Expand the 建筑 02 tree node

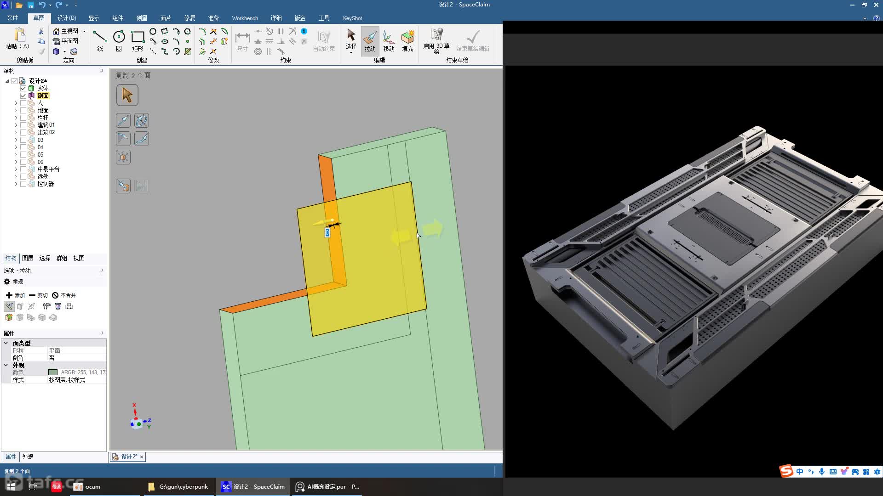pos(16,132)
